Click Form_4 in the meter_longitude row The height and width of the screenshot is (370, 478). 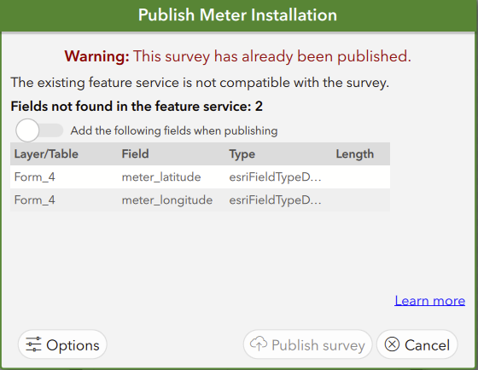tap(34, 200)
